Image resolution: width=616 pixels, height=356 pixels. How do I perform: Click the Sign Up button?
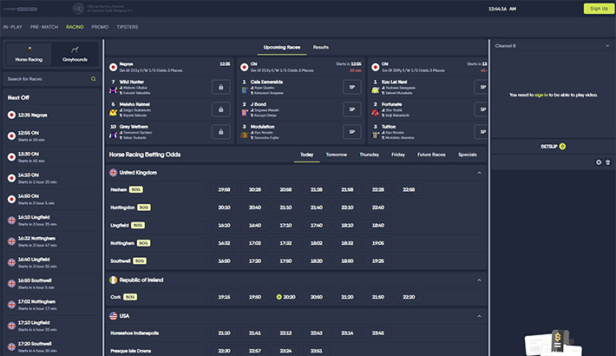tap(599, 9)
